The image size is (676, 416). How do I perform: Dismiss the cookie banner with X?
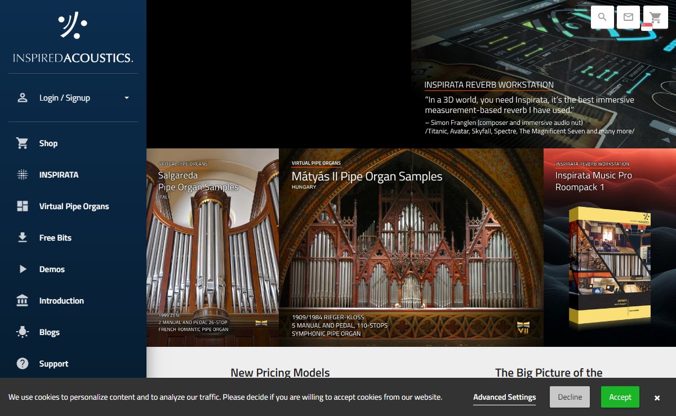click(657, 397)
